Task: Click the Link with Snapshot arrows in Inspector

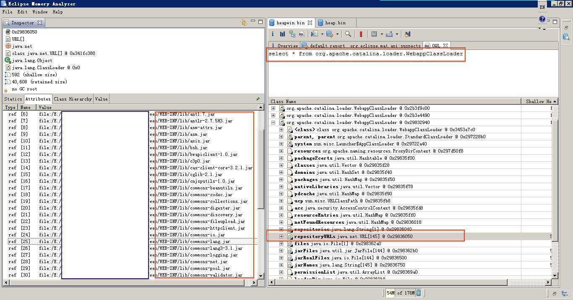Action: click(x=244, y=23)
